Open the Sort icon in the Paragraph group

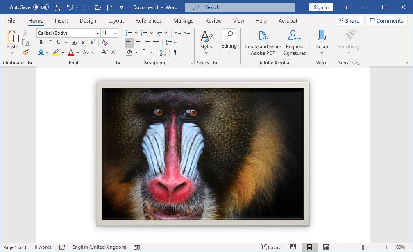click(163, 52)
